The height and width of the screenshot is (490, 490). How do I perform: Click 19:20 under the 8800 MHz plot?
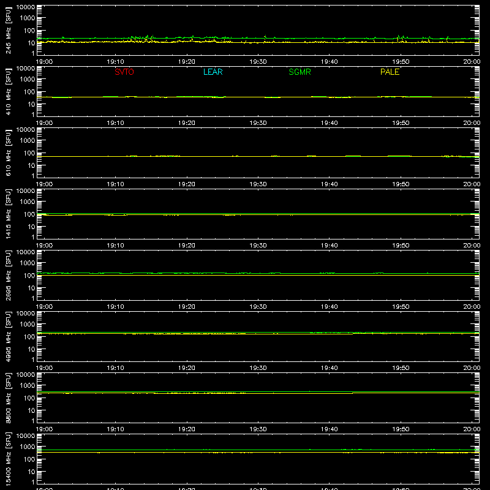(x=187, y=429)
